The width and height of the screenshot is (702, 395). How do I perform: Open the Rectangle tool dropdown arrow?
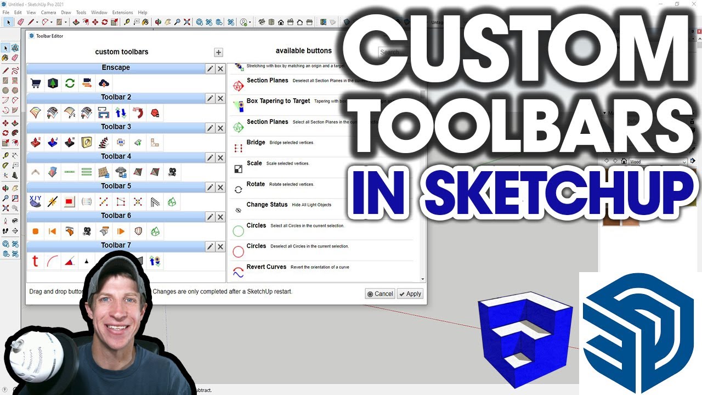(66, 22)
